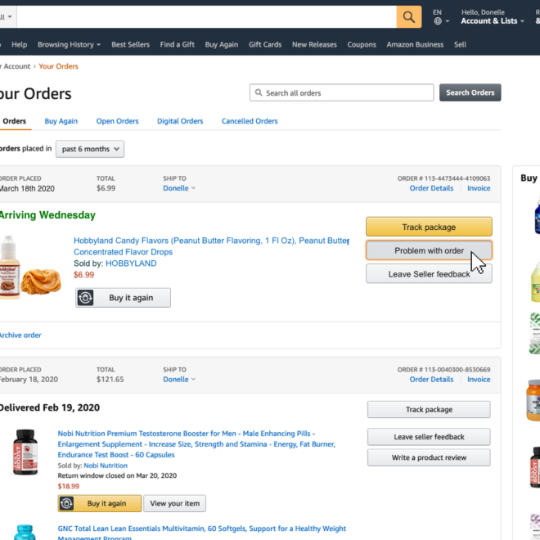The height and width of the screenshot is (540, 540).
Task: Open the EN globe language selector
Action: point(441,17)
